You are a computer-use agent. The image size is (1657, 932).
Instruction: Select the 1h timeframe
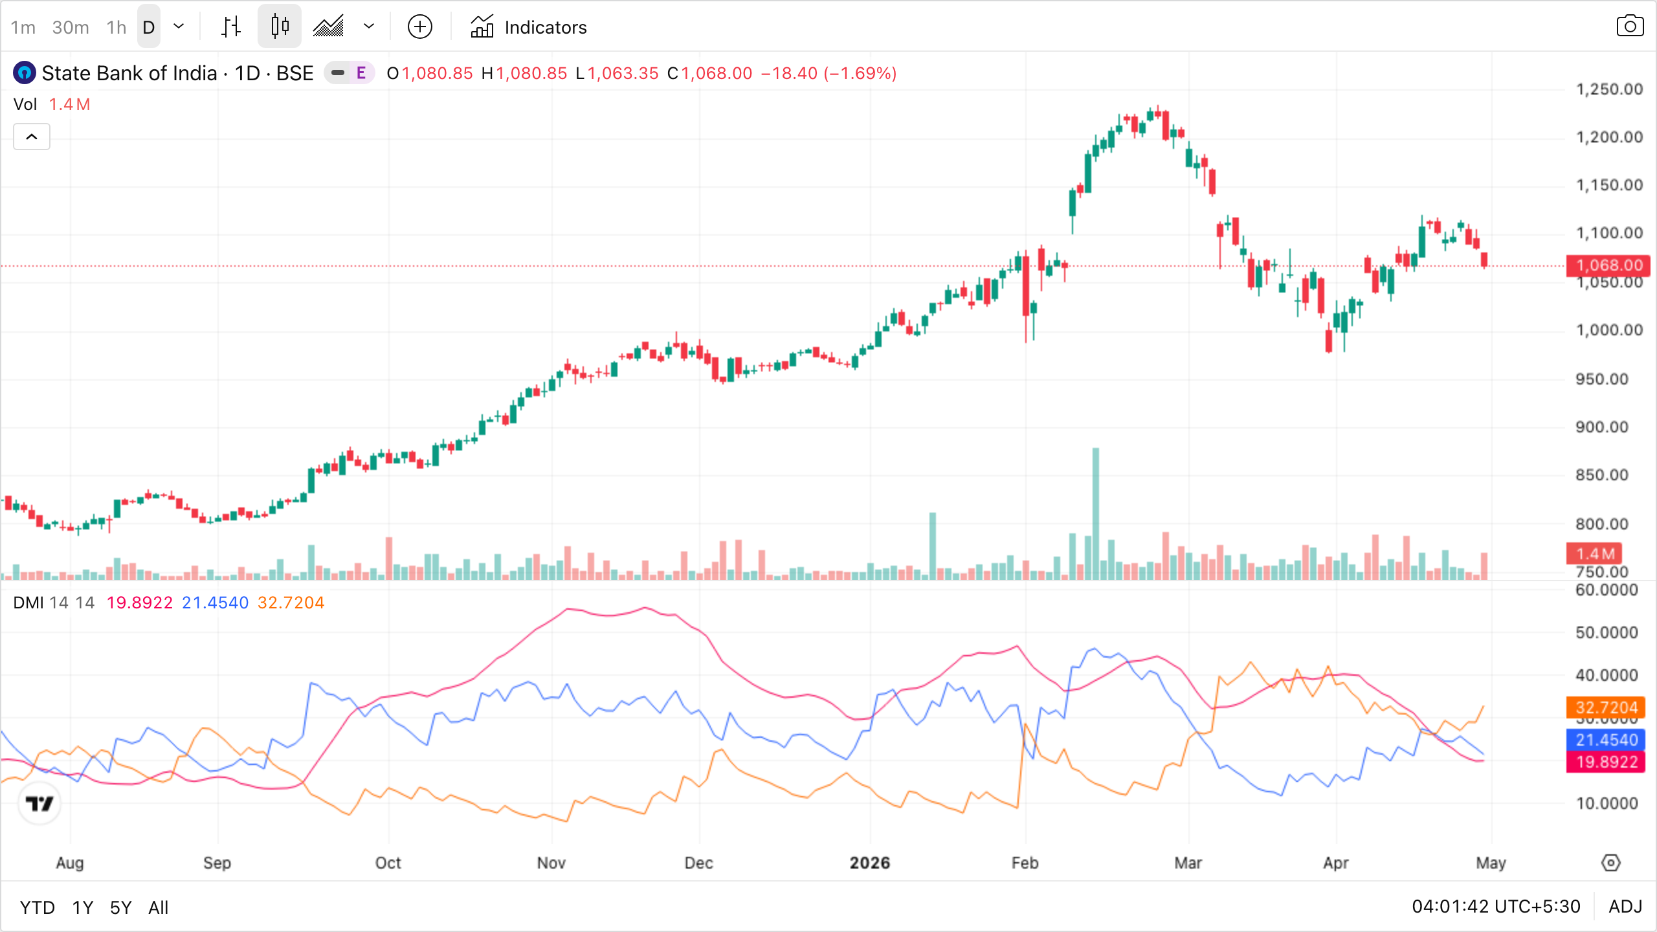(117, 27)
